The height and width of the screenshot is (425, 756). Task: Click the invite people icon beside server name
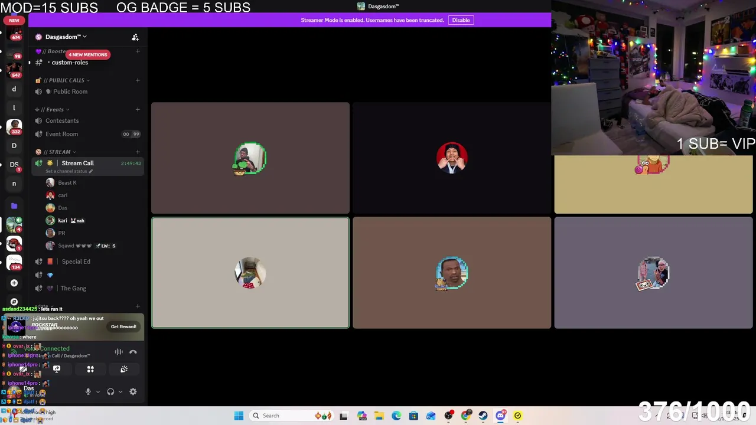(135, 37)
